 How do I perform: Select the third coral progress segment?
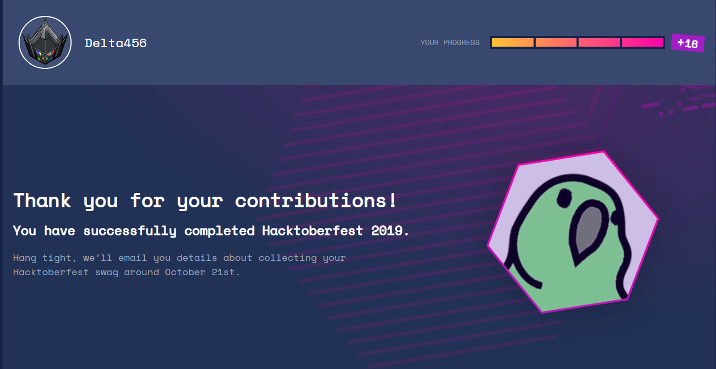599,42
